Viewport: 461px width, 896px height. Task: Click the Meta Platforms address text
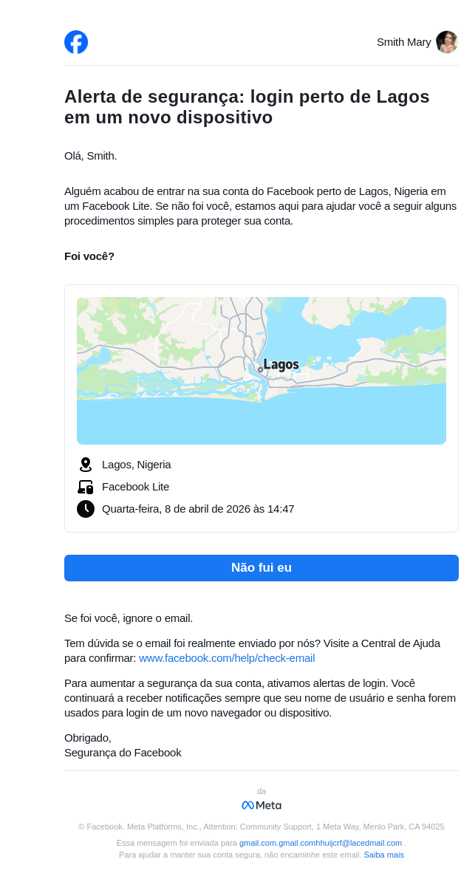tap(262, 827)
